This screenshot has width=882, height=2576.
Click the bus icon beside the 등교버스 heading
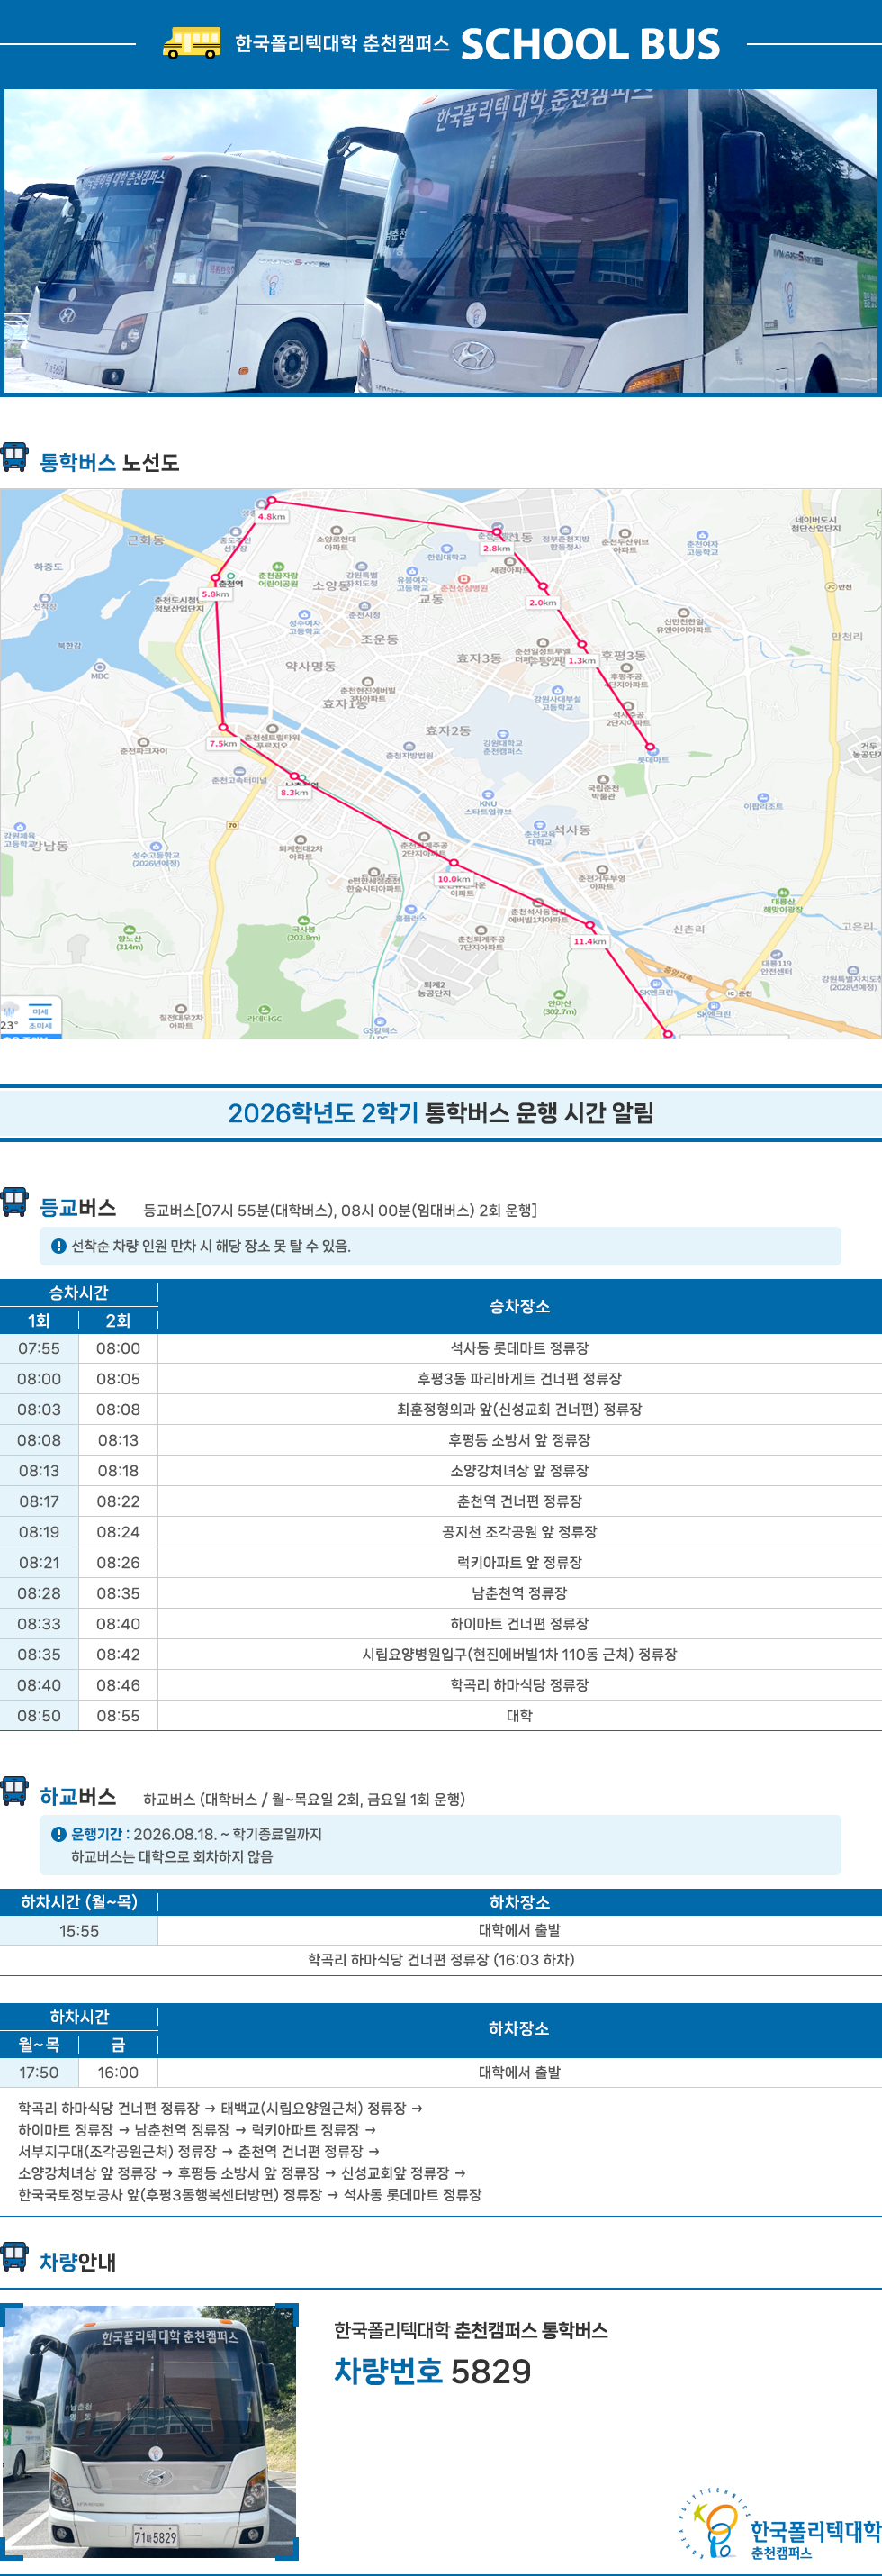pos(14,1202)
